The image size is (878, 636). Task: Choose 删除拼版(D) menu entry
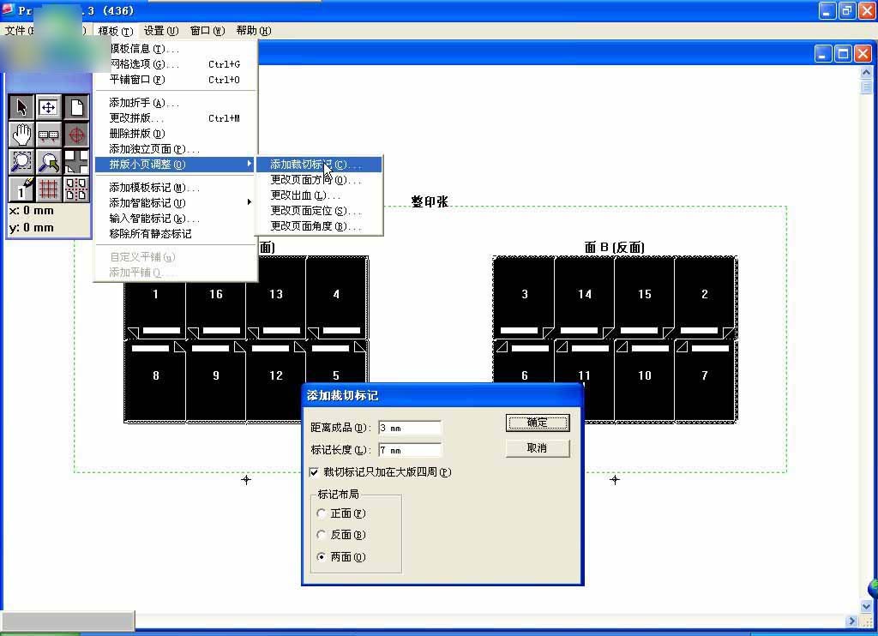coord(175,133)
